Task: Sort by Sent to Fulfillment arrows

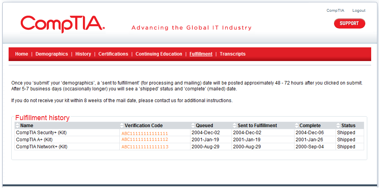Action: [x=234, y=126]
